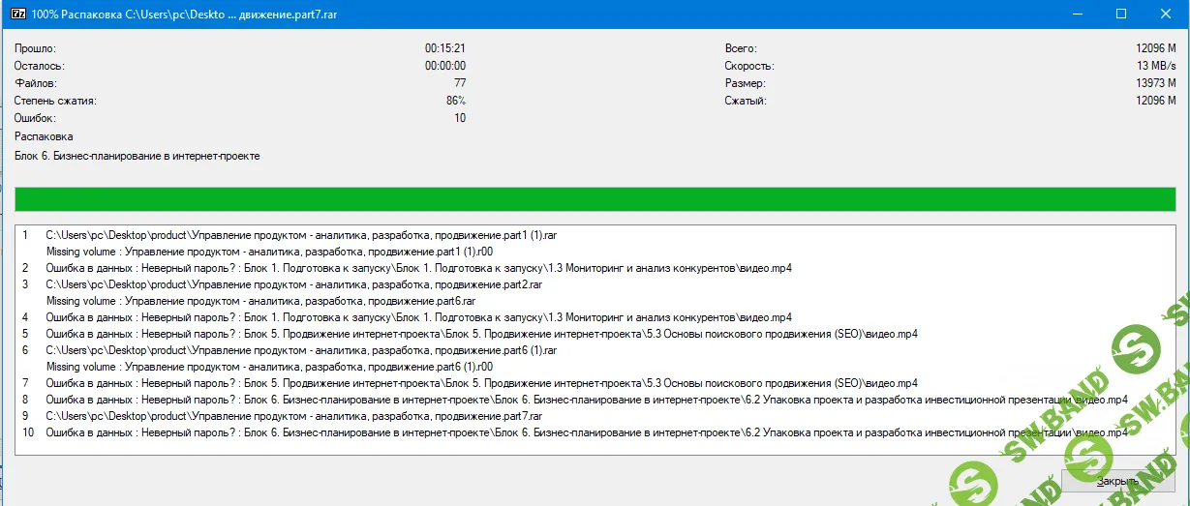Click the green extraction progress bar

(x=595, y=199)
